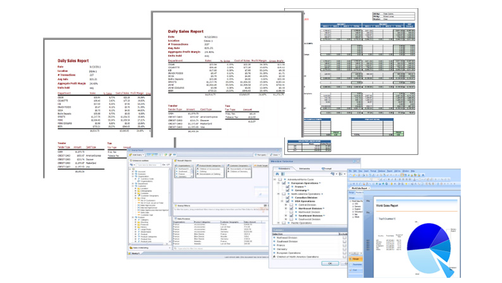Click the Parameters button in Crystal Reports
The width and height of the screenshot is (502, 283).
tap(355, 264)
